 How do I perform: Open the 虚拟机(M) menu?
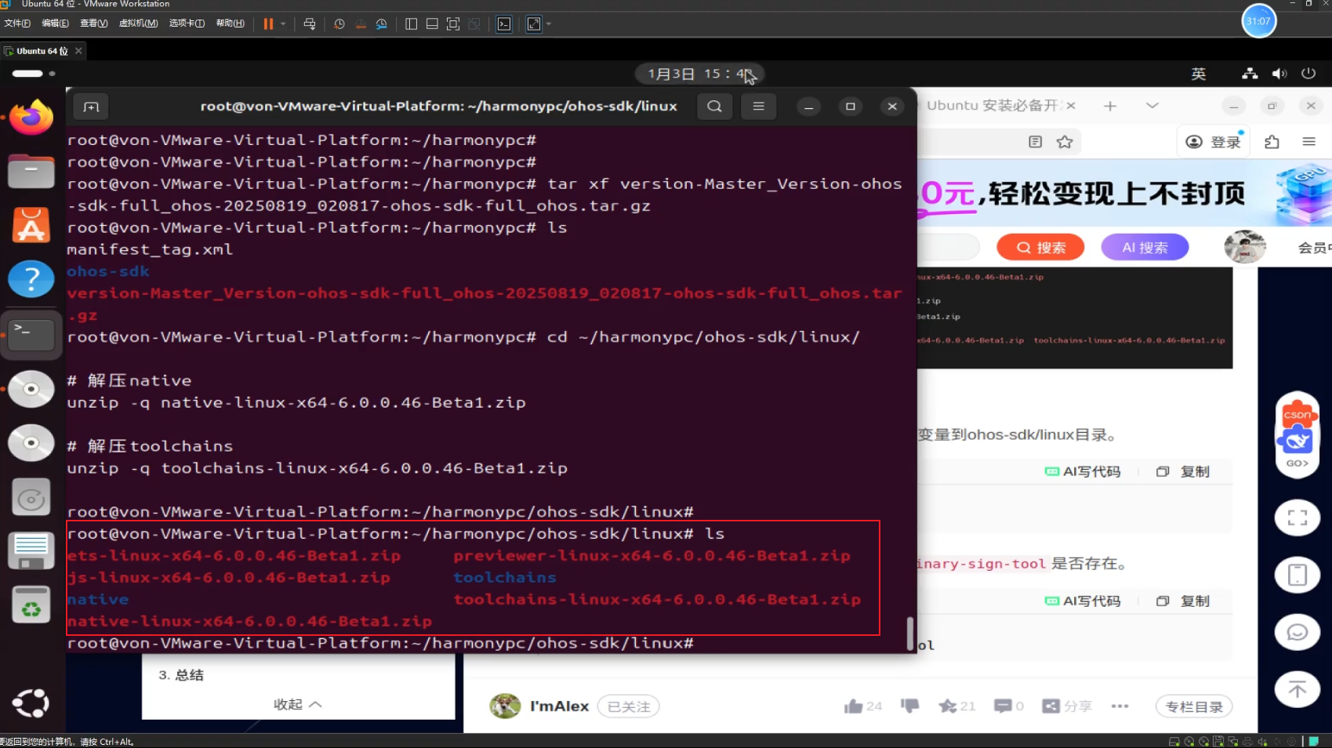click(138, 24)
